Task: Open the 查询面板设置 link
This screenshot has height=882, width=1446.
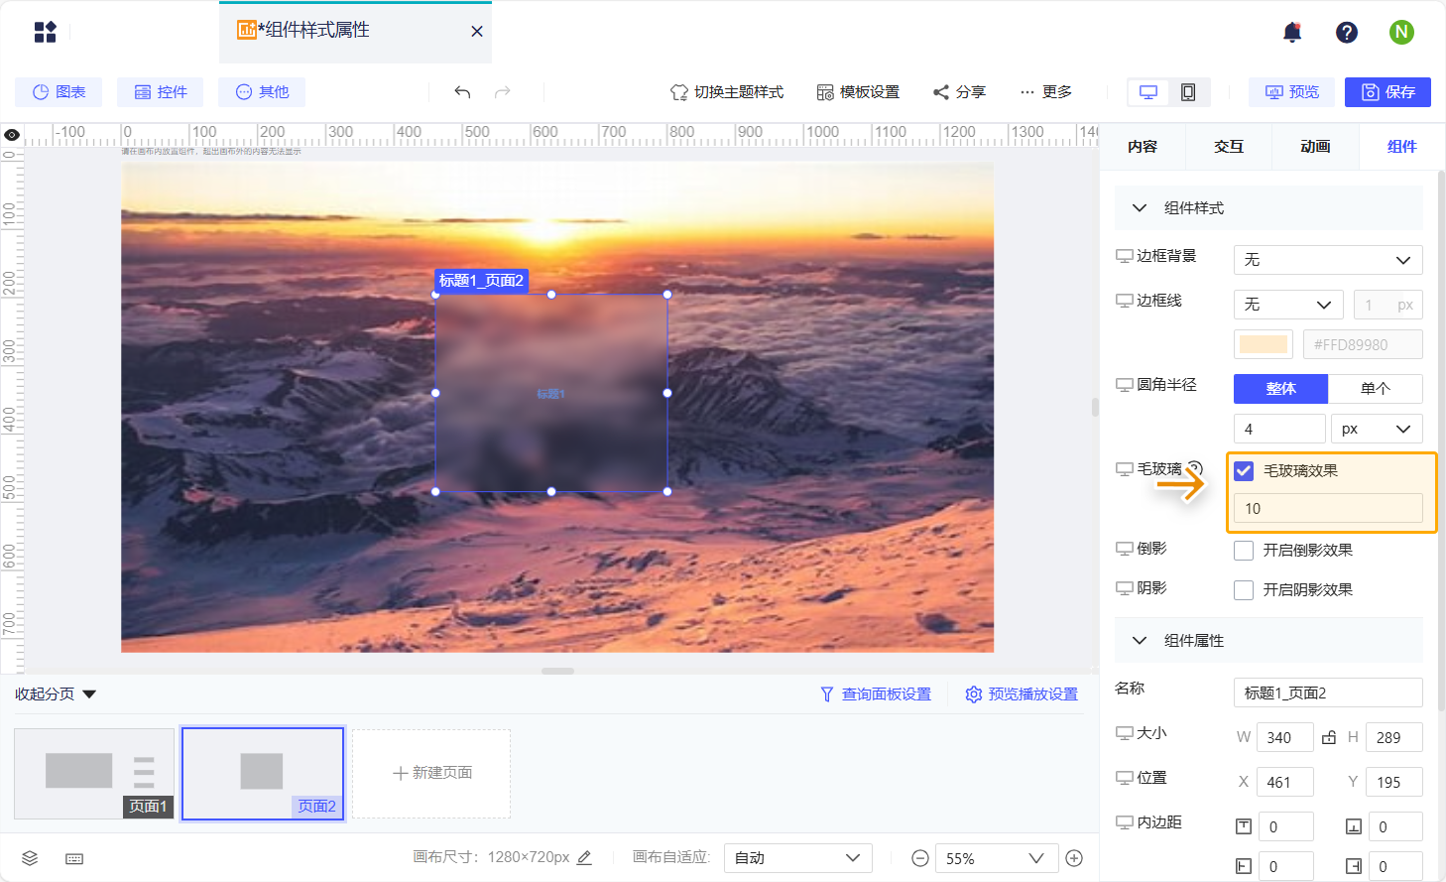Action: coord(876,694)
